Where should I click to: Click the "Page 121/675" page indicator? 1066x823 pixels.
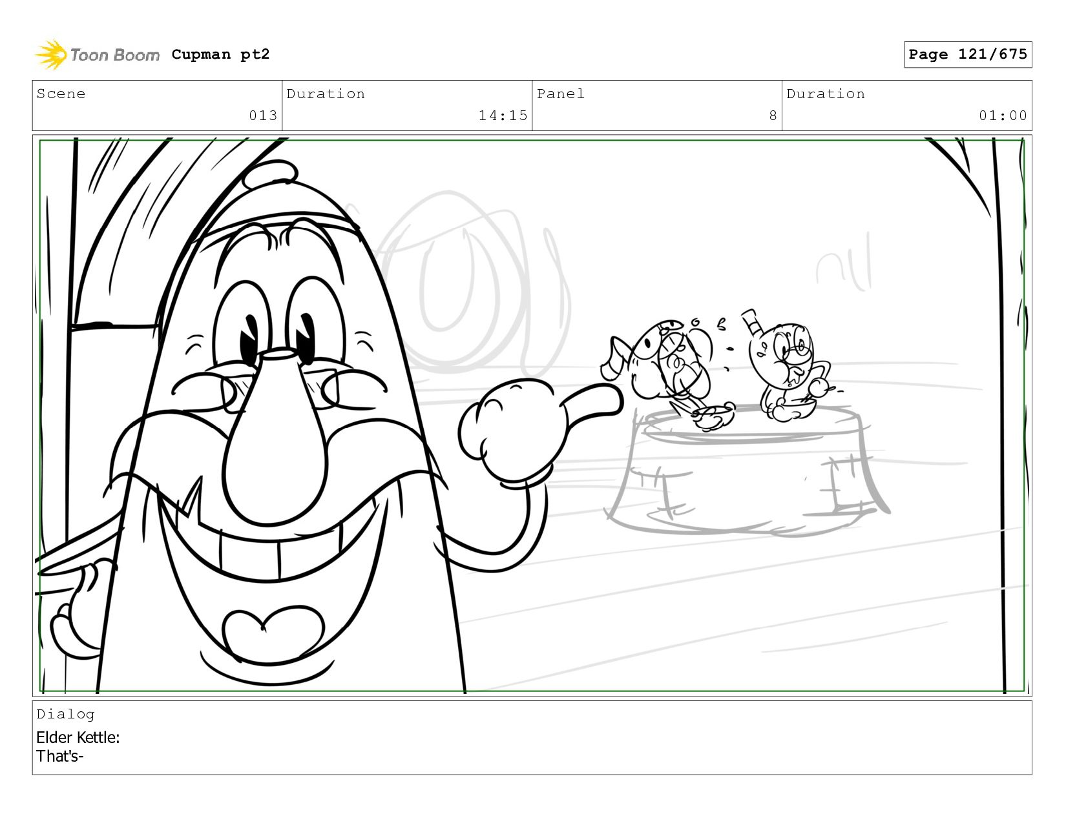coord(967,54)
